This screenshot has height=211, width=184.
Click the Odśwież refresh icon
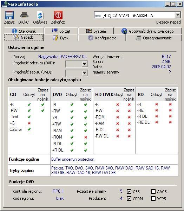coord(40,15)
